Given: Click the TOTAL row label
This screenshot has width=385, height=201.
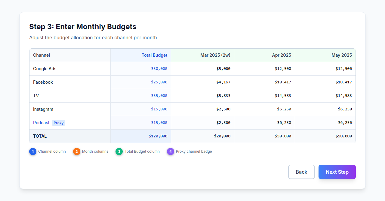Looking at the screenshot, I should coord(40,136).
